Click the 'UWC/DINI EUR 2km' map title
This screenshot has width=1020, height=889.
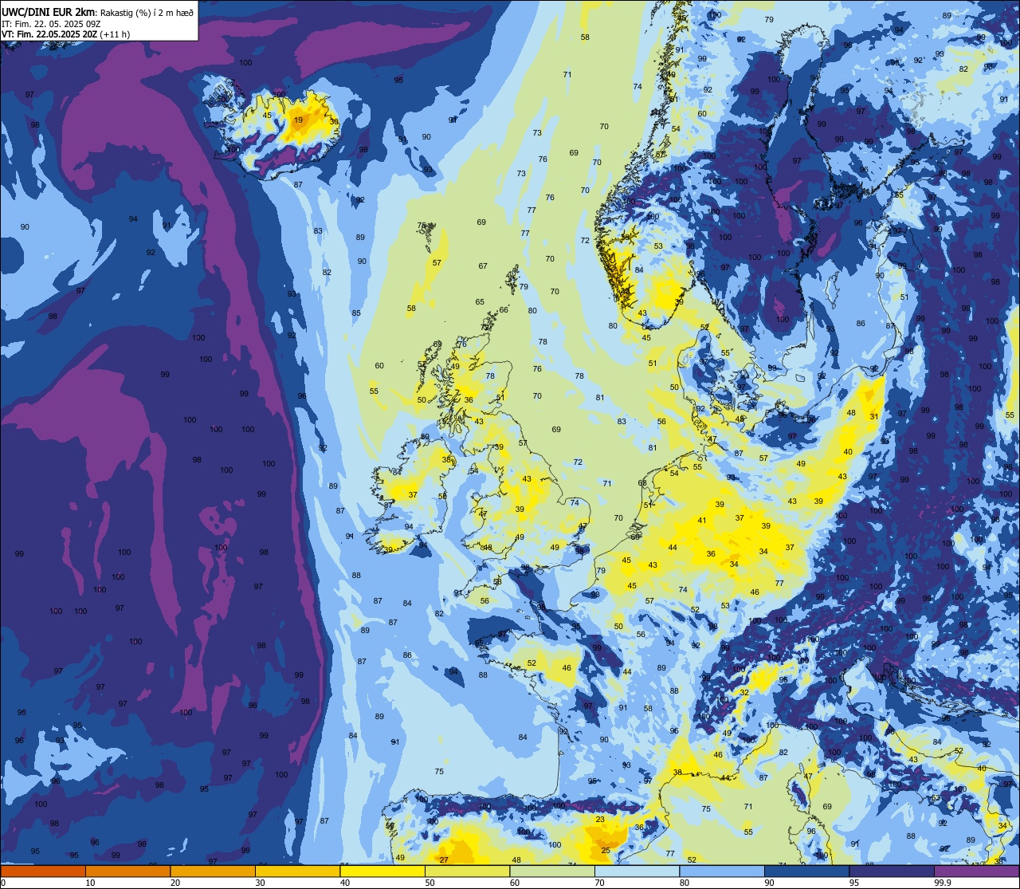tap(48, 11)
